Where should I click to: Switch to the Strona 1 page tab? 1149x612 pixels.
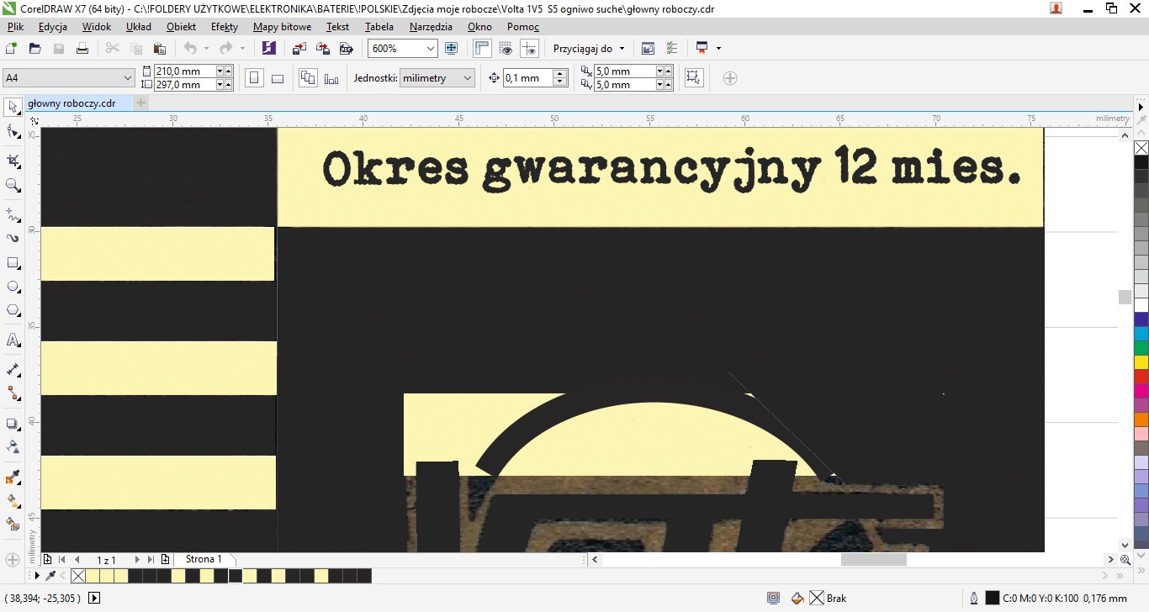(x=204, y=559)
